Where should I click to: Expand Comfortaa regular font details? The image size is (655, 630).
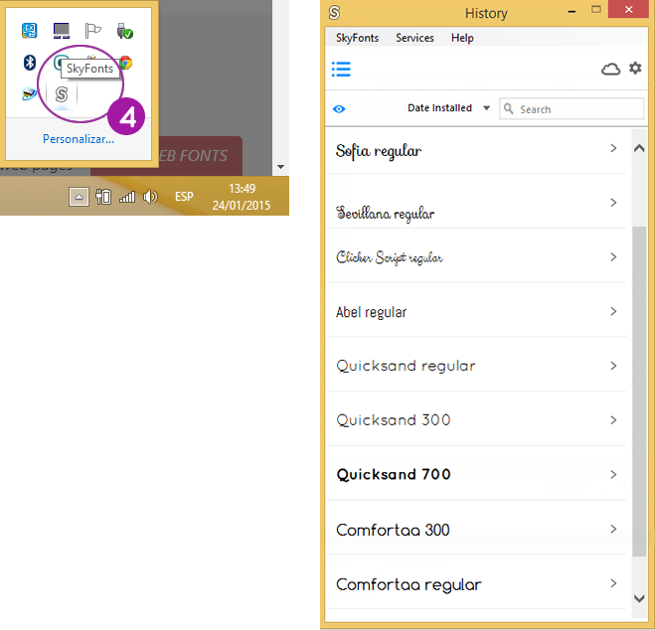(x=613, y=583)
